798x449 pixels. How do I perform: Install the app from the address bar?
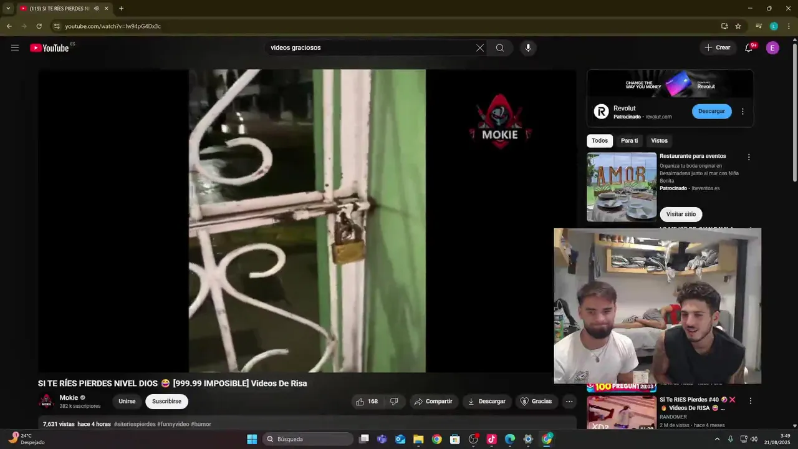click(724, 26)
